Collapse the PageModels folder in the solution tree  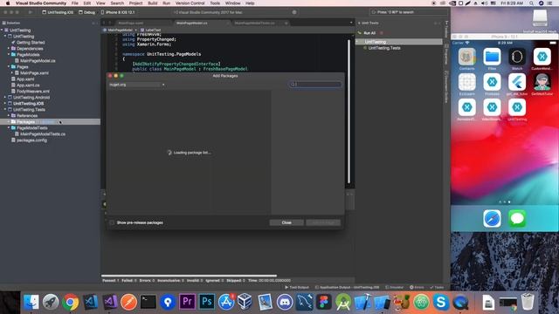[x=9, y=54]
